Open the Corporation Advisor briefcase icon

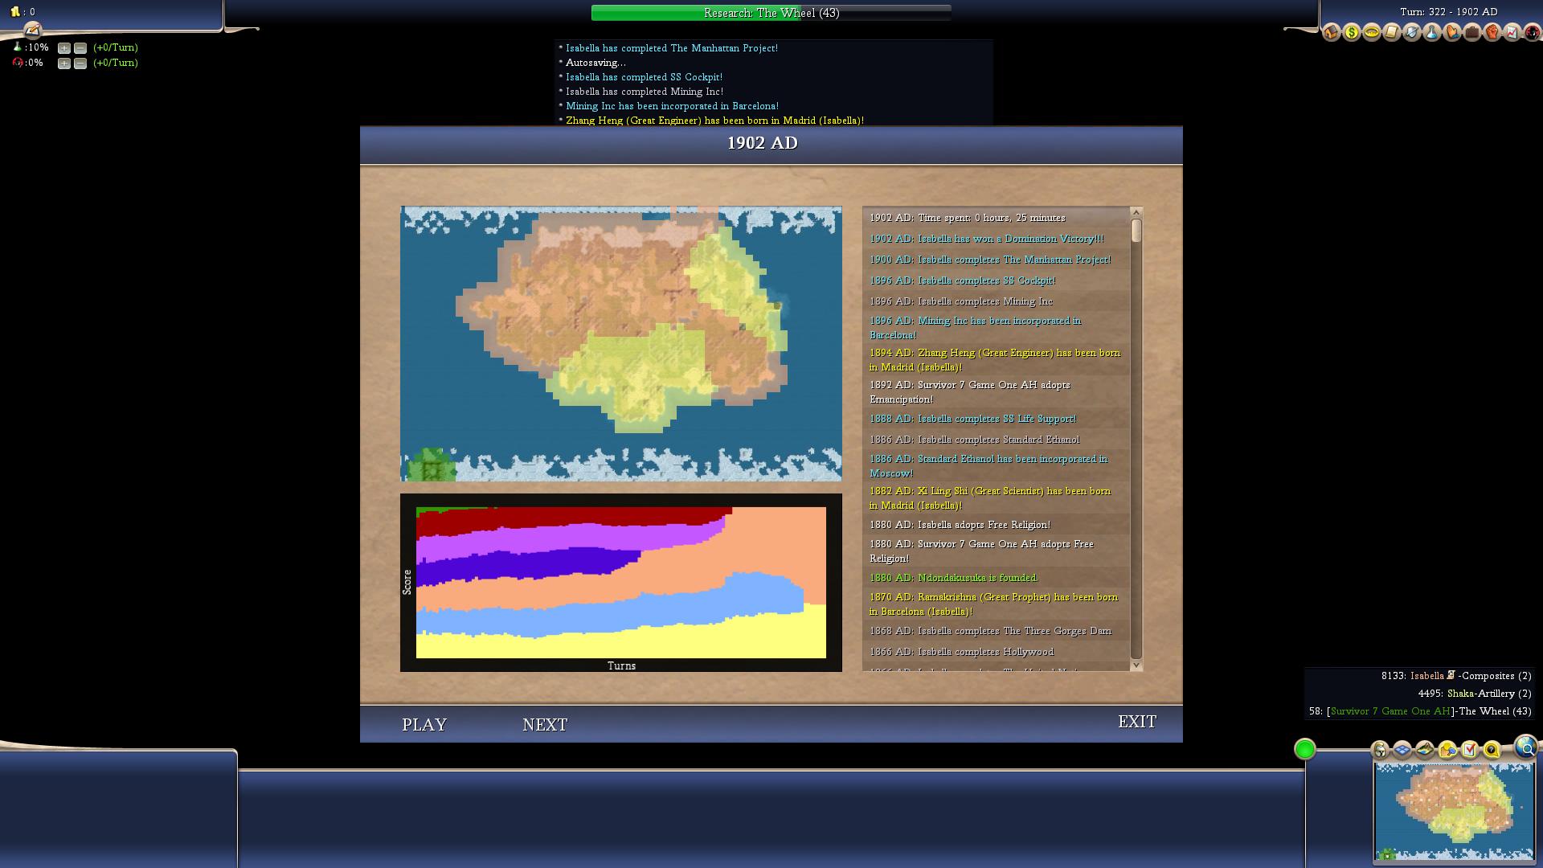[1472, 32]
